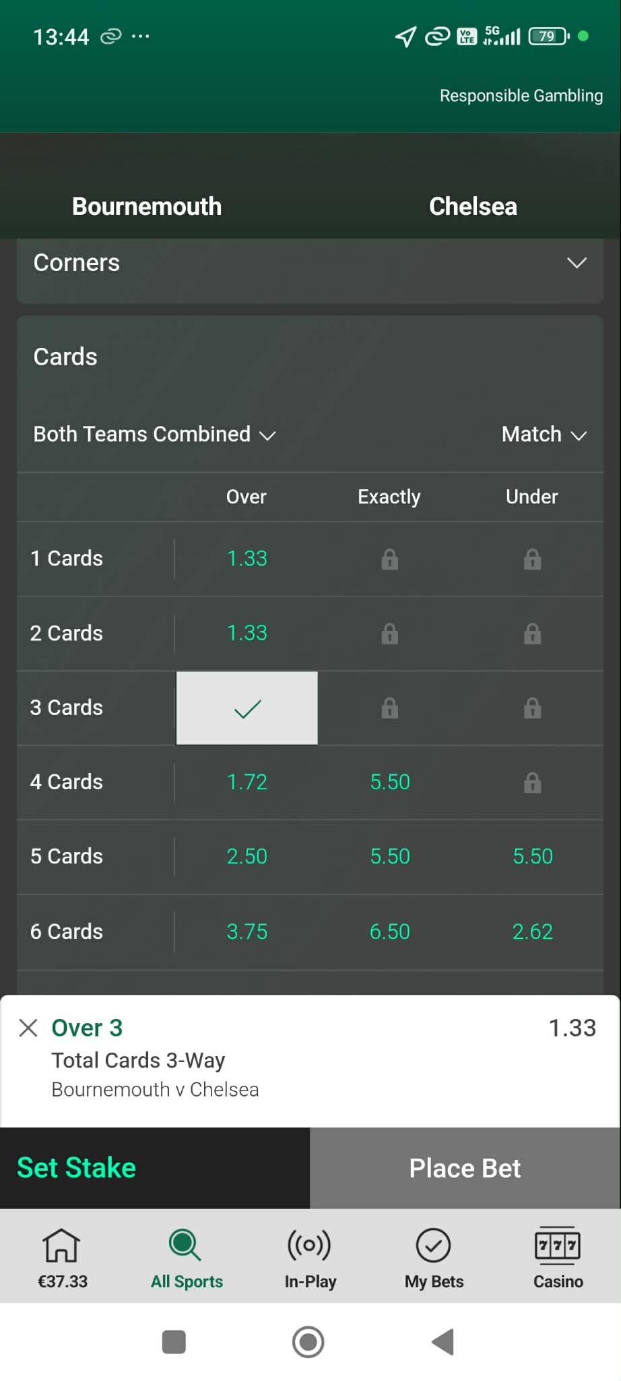Go to In-Play section
This screenshot has height=1381, width=621.
[310, 1256]
